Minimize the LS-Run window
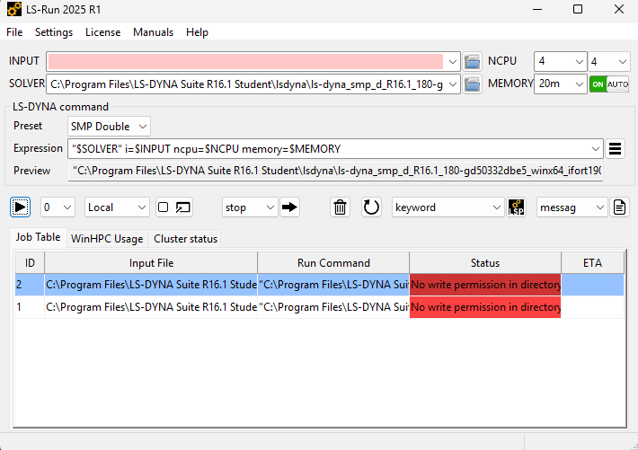Image resolution: width=638 pixels, height=450 pixels. pyautogui.click(x=537, y=9)
